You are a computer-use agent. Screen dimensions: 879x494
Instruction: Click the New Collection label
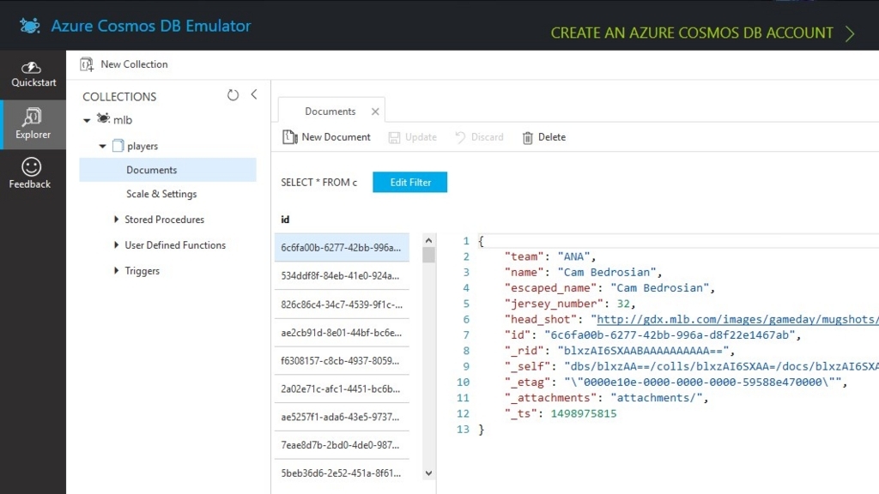(x=134, y=63)
